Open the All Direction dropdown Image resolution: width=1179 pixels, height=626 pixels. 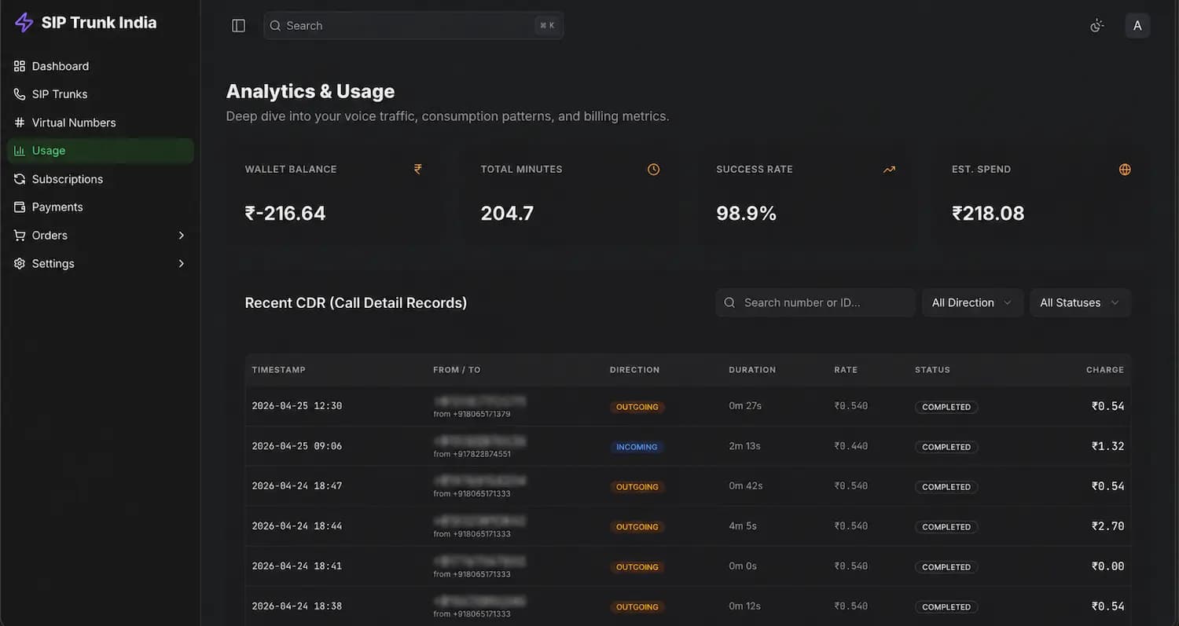(972, 302)
